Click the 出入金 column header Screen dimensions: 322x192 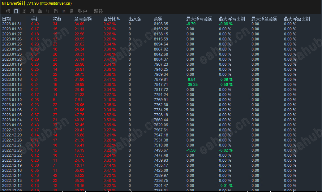pos(135,19)
